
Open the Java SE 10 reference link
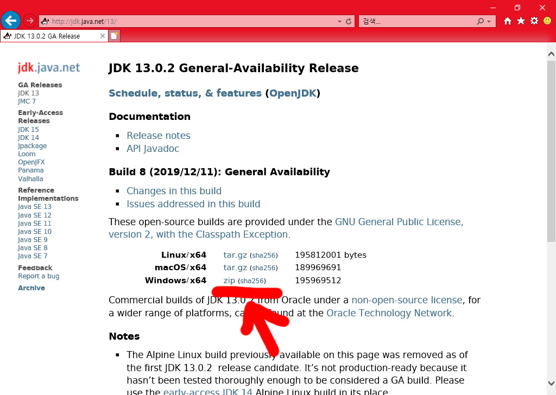(x=34, y=231)
